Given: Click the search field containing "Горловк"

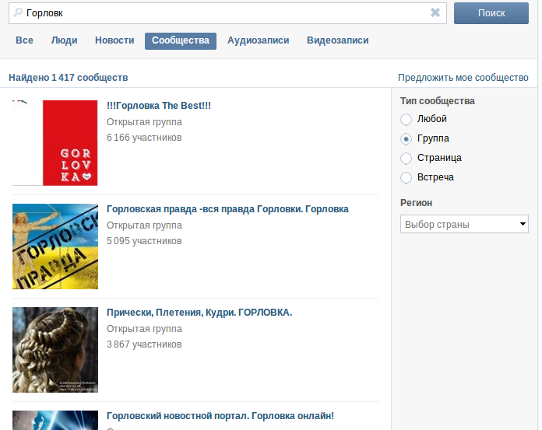Looking at the screenshot, I should click(x=227, y=13).
